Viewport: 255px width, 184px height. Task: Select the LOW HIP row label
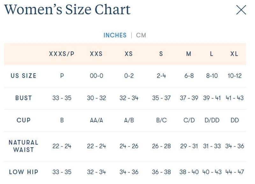tap(24, 172)
